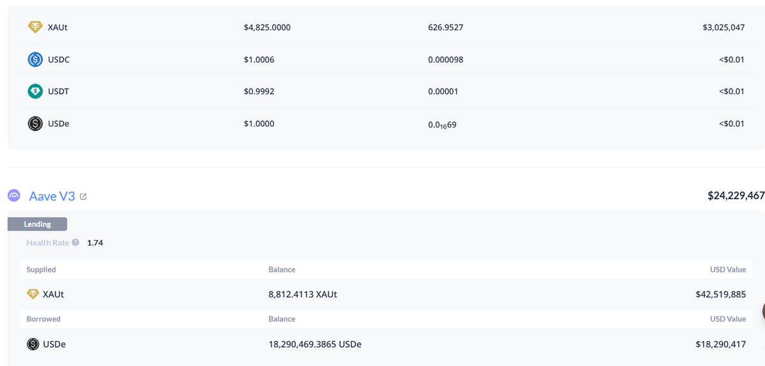The image size is (765, 366).
Task: Click the XAUt wallet value $3,025,047
Action: 720,27
